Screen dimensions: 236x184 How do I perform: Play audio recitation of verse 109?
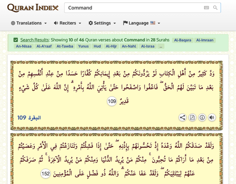point(212,117)
